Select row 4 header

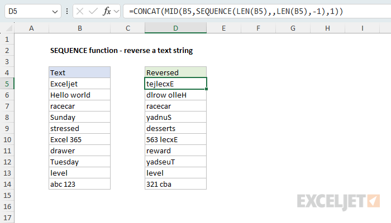pyautogui.click(x=7, y=72)
